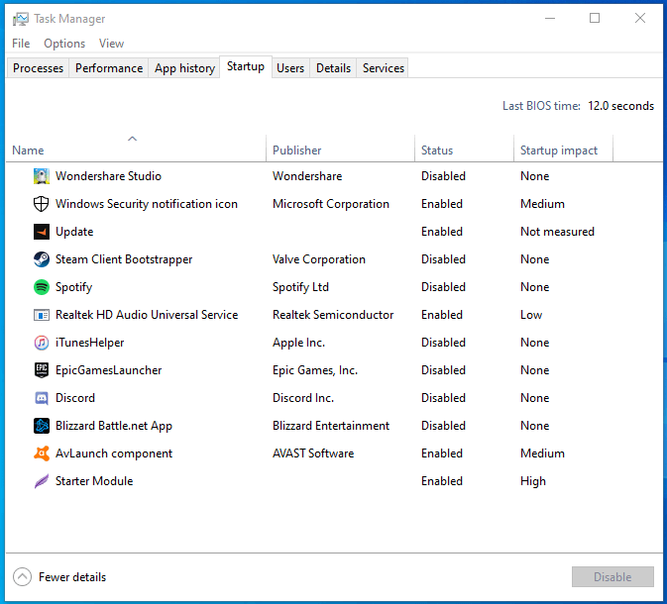Image resolution: width=667 pixels, height=604 pixels.
Task: Click the Epic Games, Inc. publisher cell
Action: click(x=315, y=370)
